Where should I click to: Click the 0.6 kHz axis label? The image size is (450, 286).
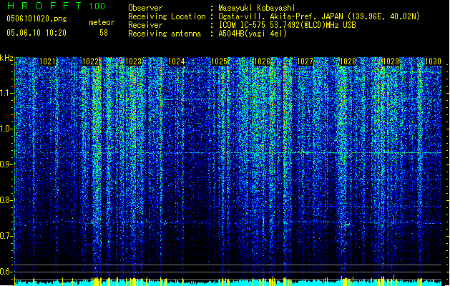[6, 272]
